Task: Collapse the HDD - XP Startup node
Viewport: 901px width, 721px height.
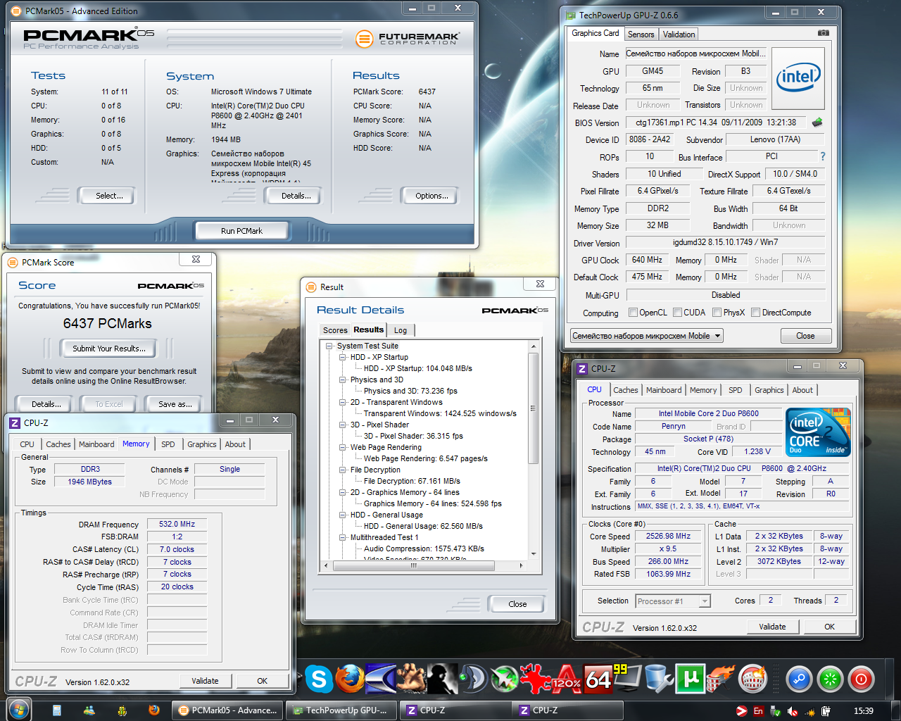Action: click(343, 357)
